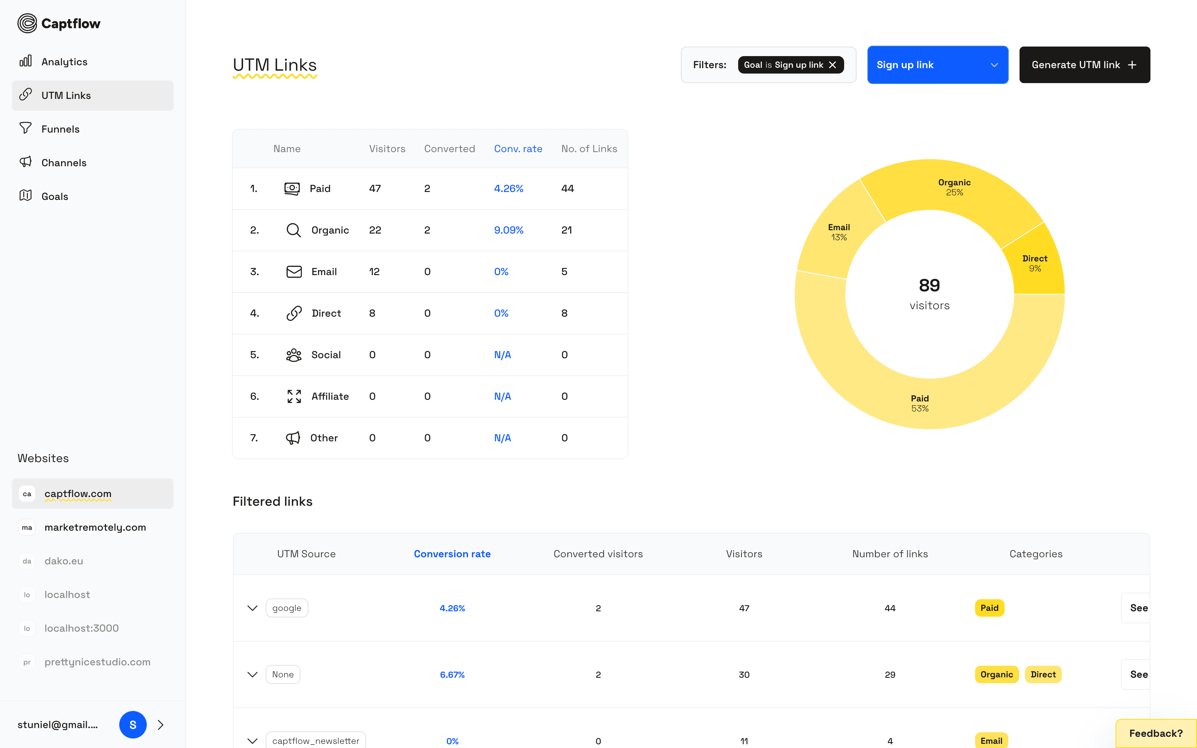The height and width of the screenshot is (748, 1197).
Task: Navigate to Goals in sidebar
Action: tap(93, 197)
